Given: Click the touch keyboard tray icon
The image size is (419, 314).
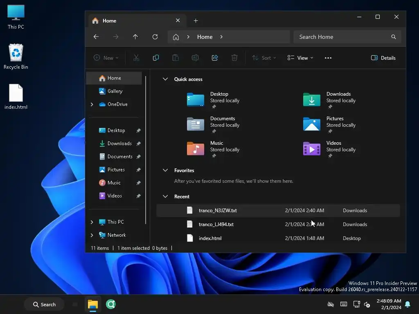Looking at the screenshot, I should coord(344,304).
